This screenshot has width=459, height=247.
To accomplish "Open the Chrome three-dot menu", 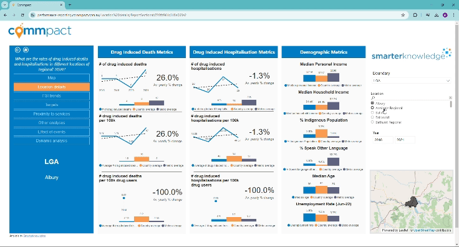I will [453, 15].
